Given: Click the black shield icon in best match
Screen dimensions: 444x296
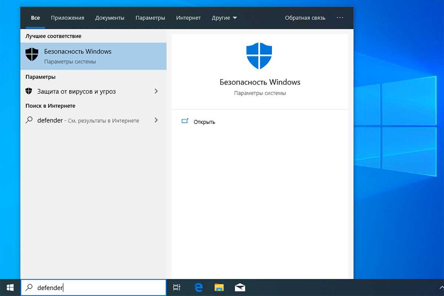Looking at the screenshot, I should click(32, 55).
